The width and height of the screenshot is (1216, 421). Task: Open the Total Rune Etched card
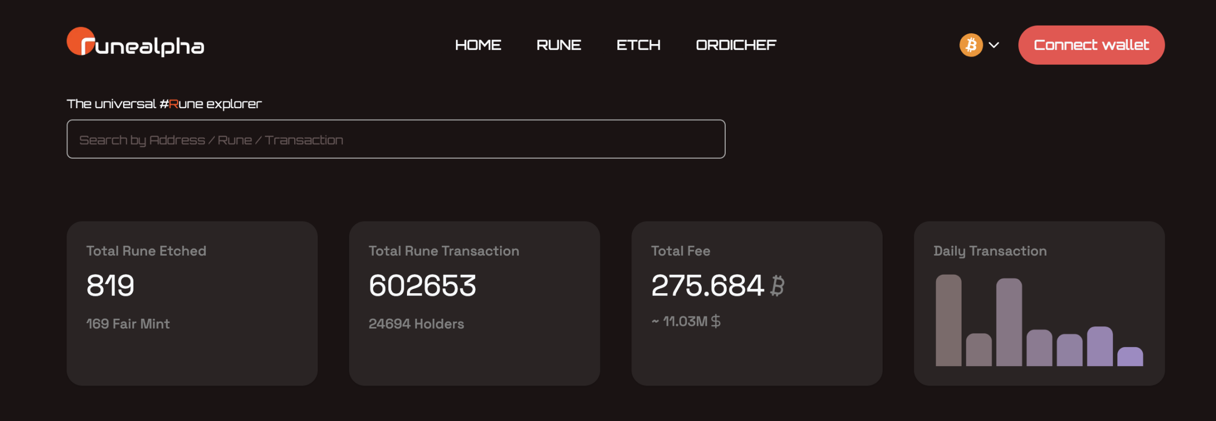pos(192,303)
